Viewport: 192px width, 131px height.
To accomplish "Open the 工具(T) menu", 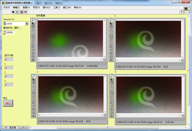I will coord(56,8).
